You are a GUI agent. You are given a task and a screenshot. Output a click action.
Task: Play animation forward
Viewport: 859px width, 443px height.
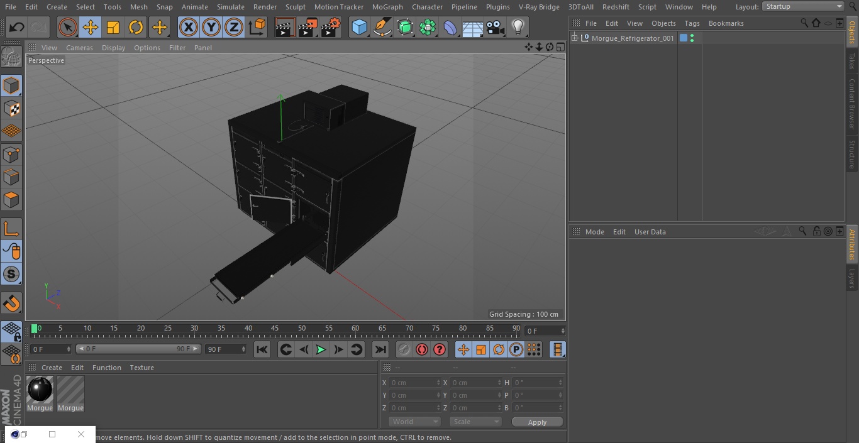321,349
